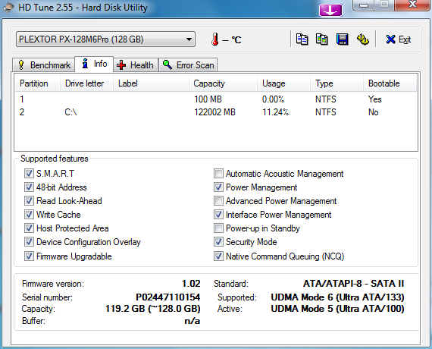432x349 pixels.
Task: Click the capacity value 119.2 GB (~128.0 GB)
Action: (x=153, y=309)
